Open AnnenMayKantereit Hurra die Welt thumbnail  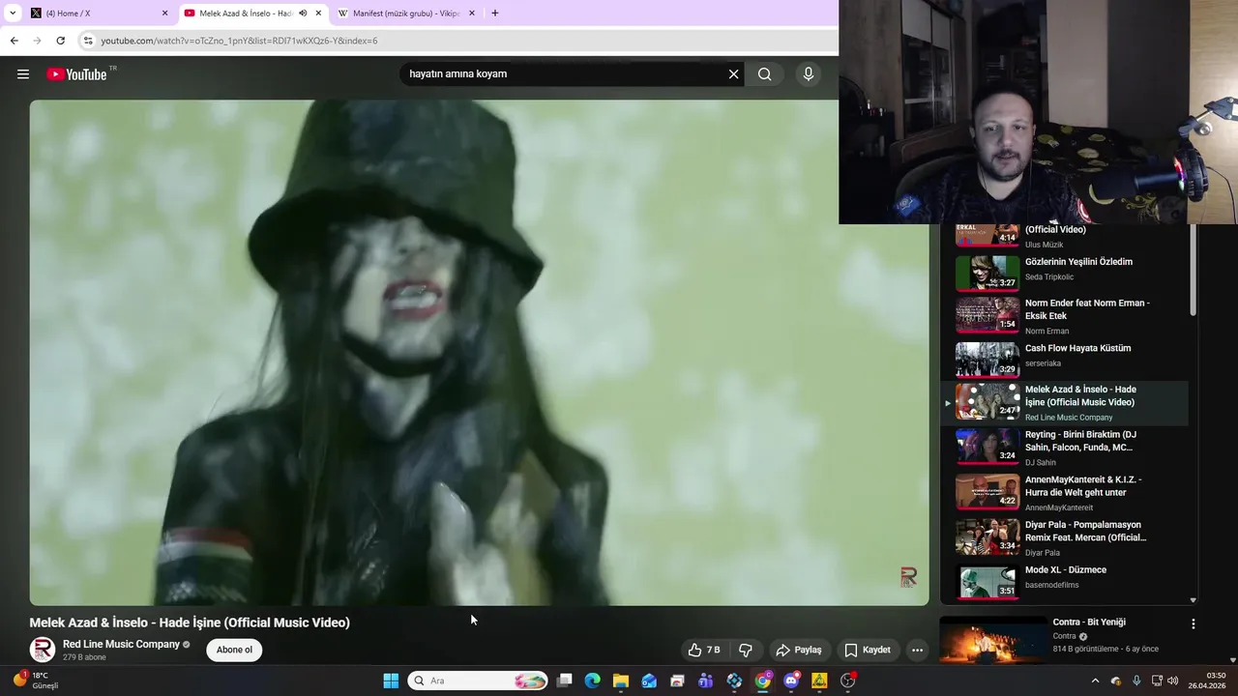click(987, 492)
